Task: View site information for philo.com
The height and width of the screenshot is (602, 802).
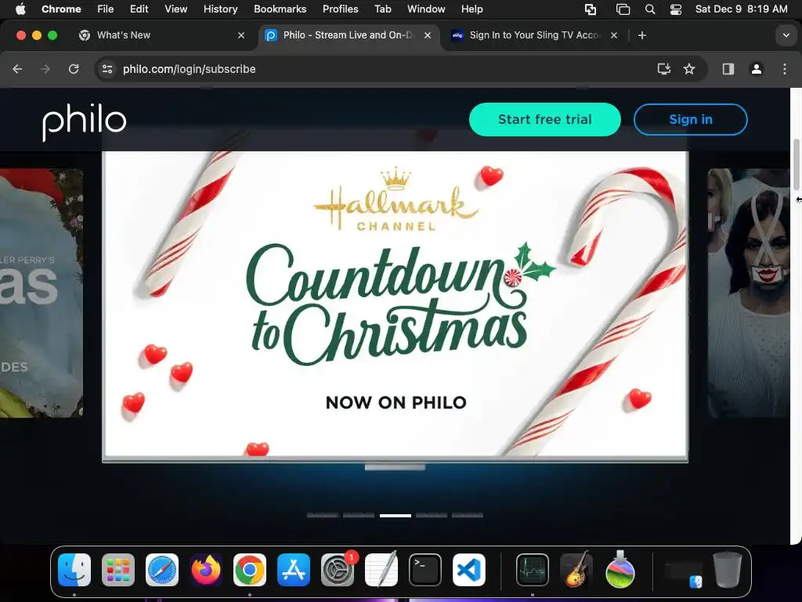Action: pyautogui.click(x=107, y=69)
